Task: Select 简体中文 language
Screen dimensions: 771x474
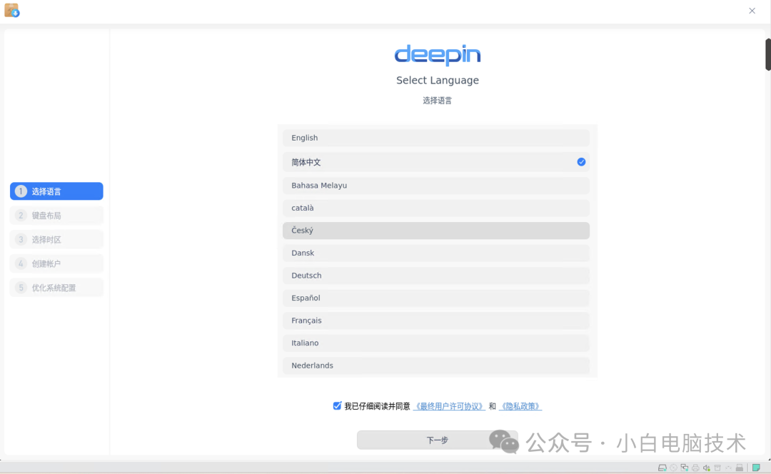Action: click(x=435, y=162)
